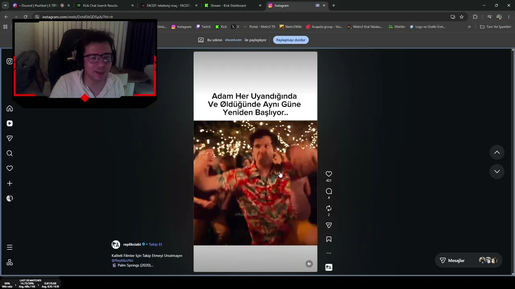Go back in browser history

click(x=6, y=17)
